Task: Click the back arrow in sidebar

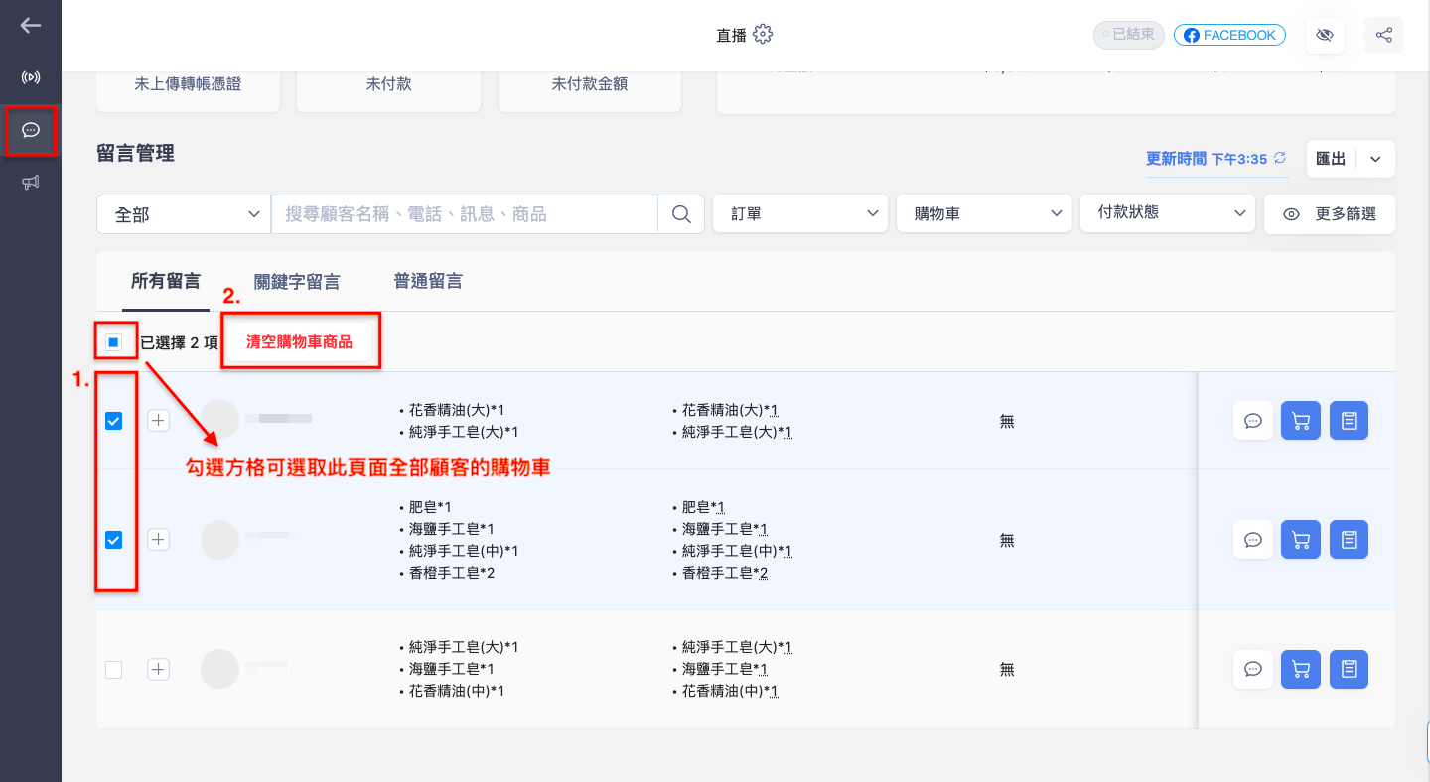Action: click(x=31, y=26)
